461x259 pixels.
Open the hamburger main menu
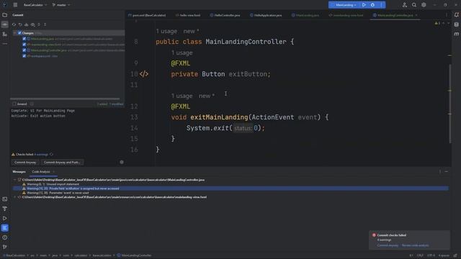pyautogui.click(x=15, y=5)
